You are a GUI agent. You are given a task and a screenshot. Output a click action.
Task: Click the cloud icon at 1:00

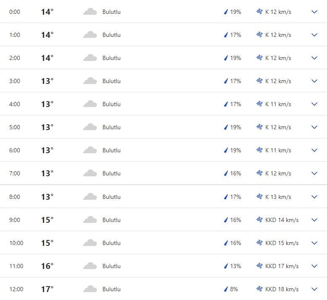click(x=90, y=35)
